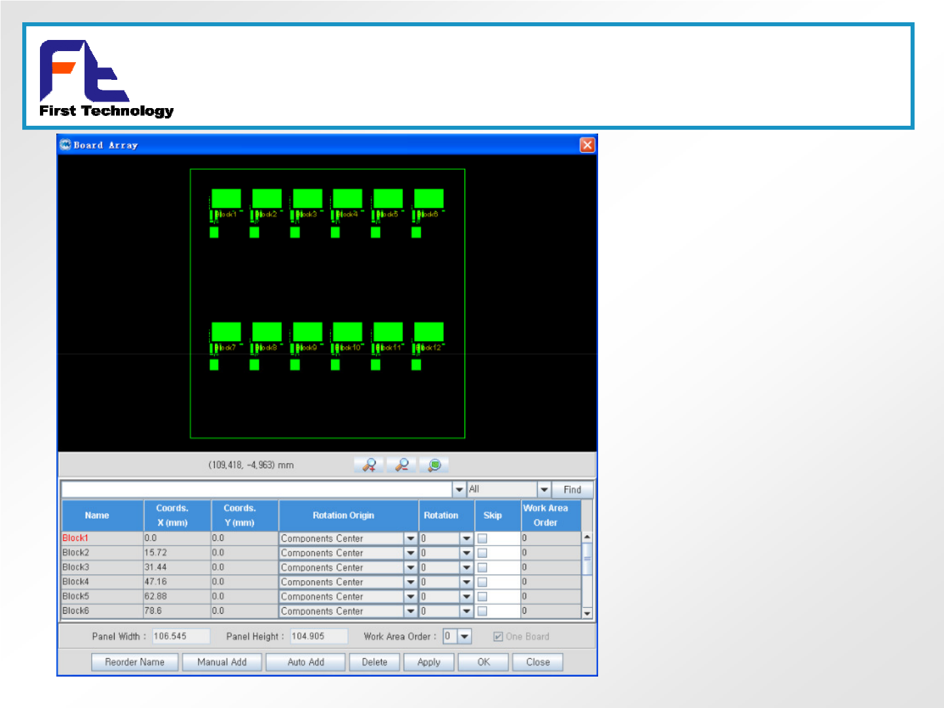
Task: Click the Board Array title bar icon
Action: 66,145
